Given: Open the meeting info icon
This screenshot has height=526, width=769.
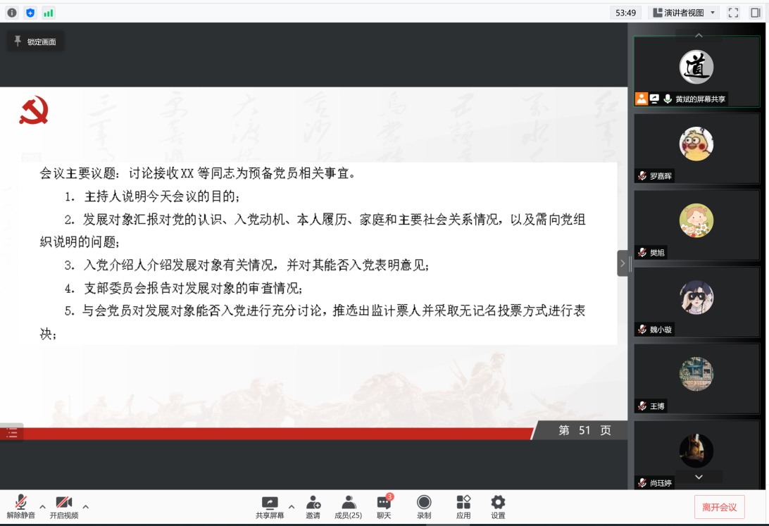Looking at the screenshot, I should pos(12,13).
